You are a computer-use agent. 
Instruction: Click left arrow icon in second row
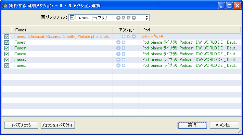click(x=118, y=42)
